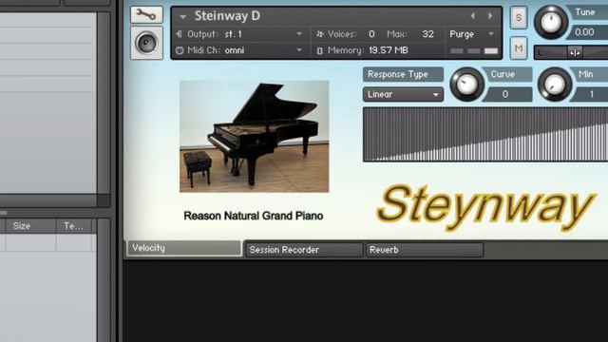Screen dimensions: 608x342
Task: Open the Purge dropdown menu
Action: coord(472,34)
